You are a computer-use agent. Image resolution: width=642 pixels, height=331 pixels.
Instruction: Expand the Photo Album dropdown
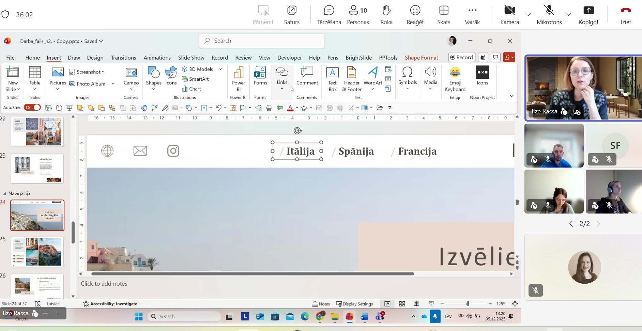tap(112, 84)
